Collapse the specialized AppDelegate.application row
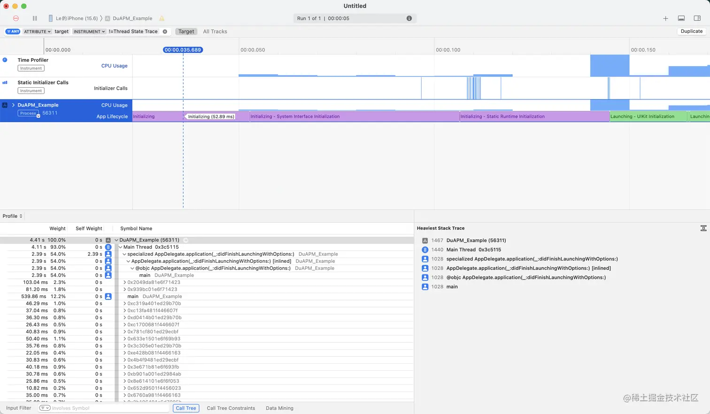Viewport: 710px width, 414px height. click(x=124, y=254)
